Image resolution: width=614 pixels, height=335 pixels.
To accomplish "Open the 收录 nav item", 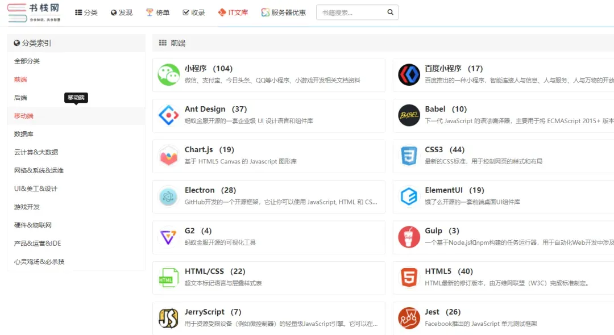I will [194, 12].
